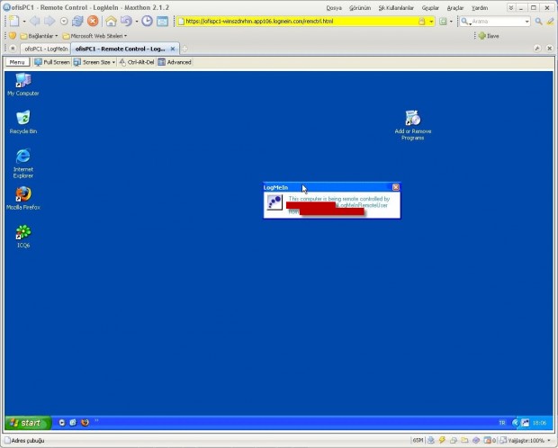The height and width of the screenshot is (448, 558).
Task: Select Internet Explorer desktop icon
Action: 23,164
